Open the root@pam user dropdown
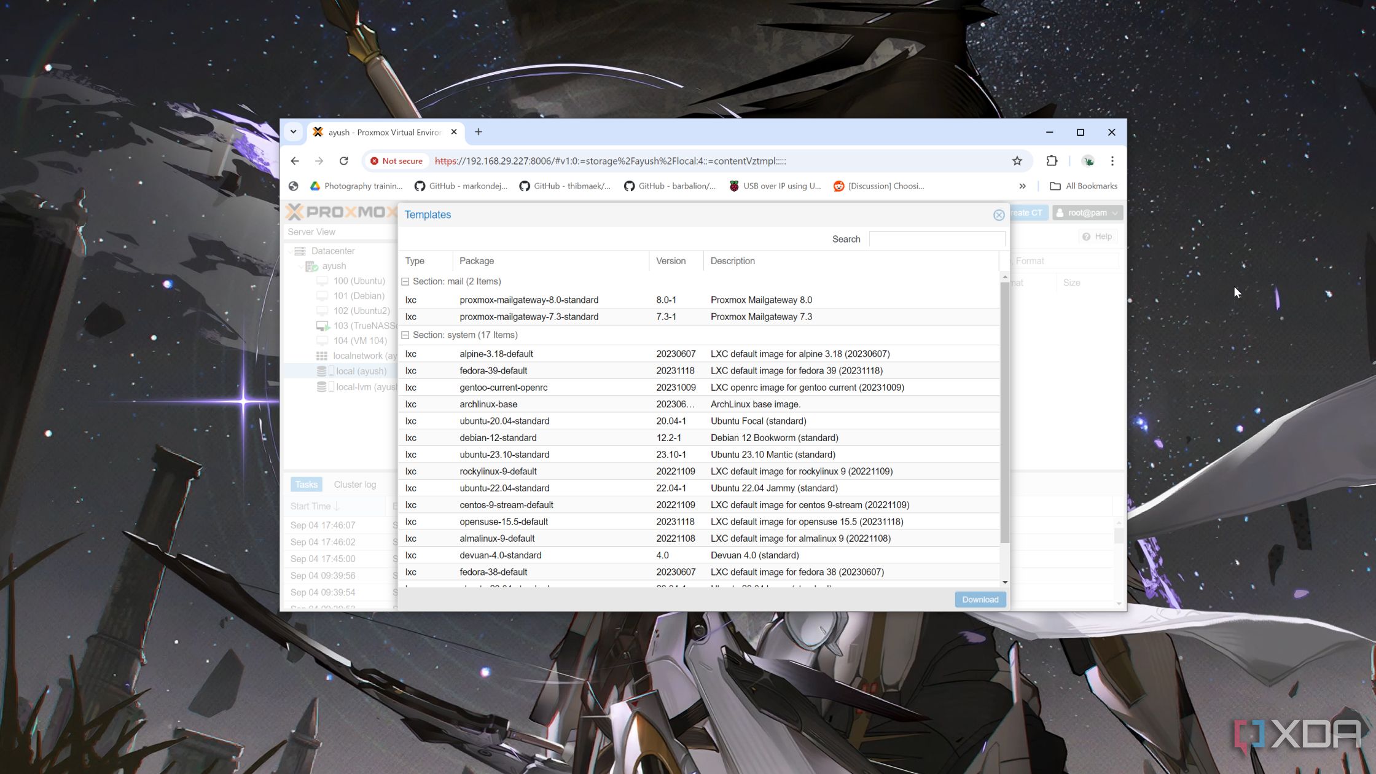This screenshot has height=774, width=1376. [x=1087, y=213]
